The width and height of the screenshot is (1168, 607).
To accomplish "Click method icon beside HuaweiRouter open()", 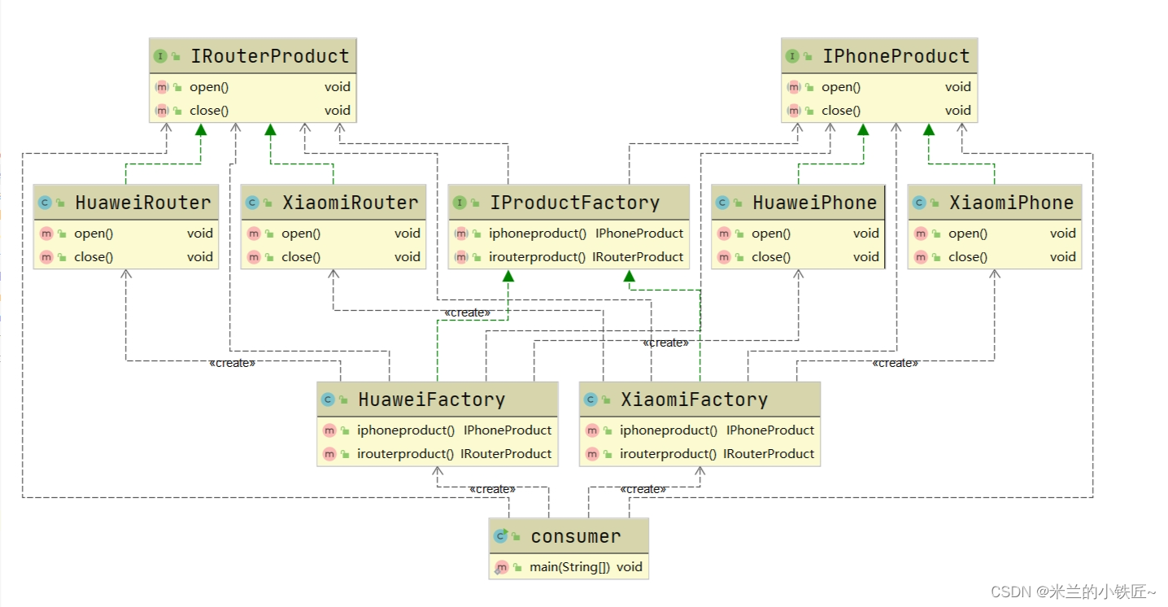I will (x=46, y=234).
